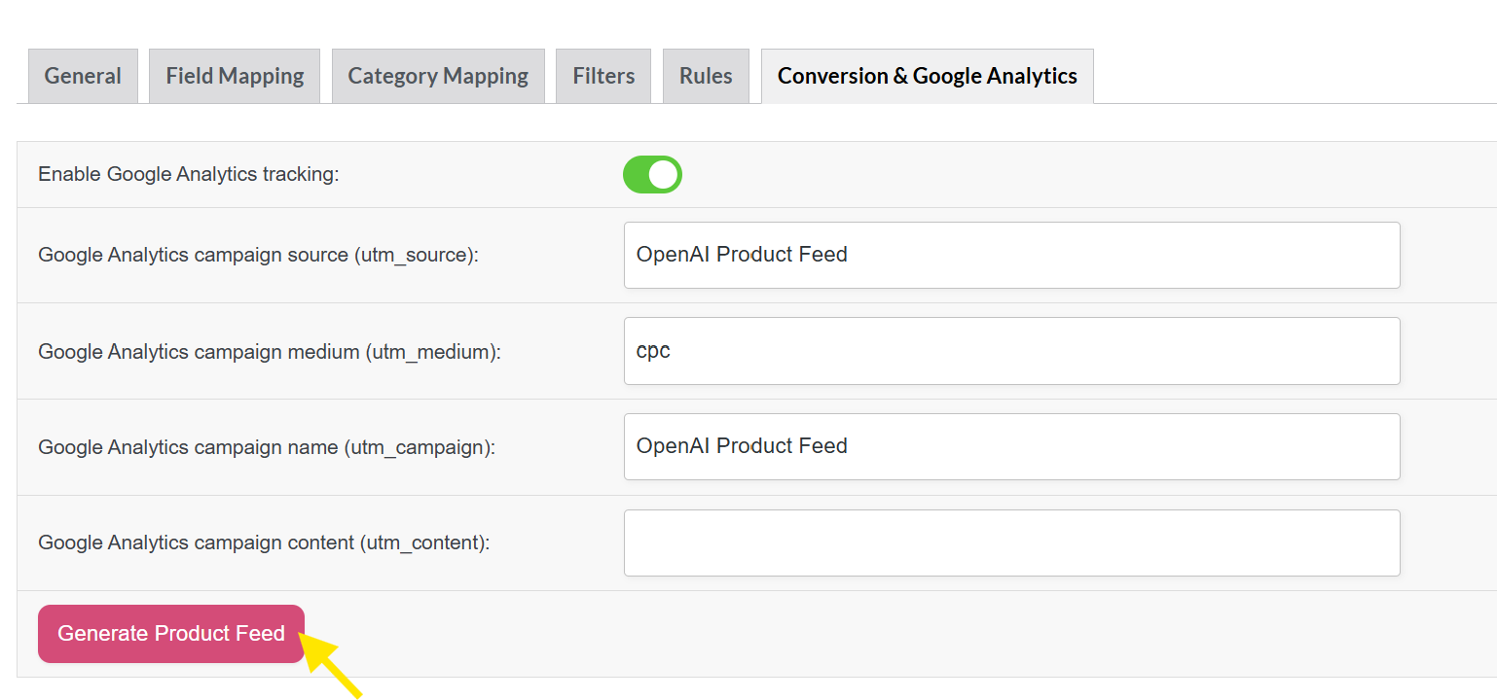Focus the utm_source campaign source field
This screenshot has width=1497, height=700.
point(1011,255)
